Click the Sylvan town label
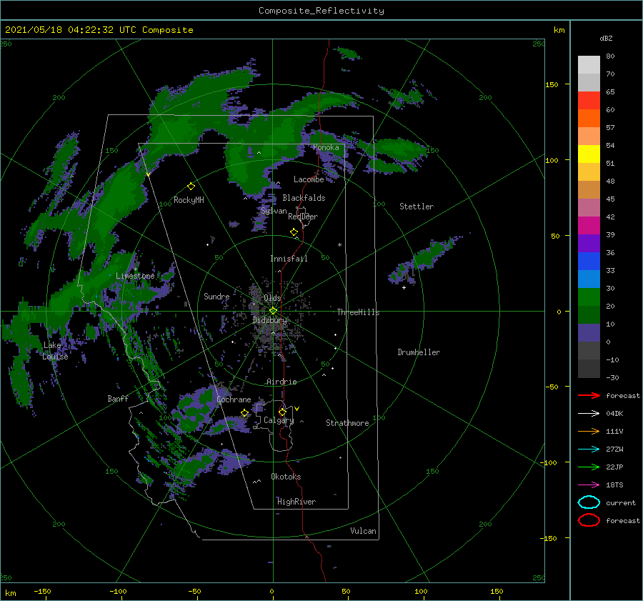The width and height of the screenshot is (643, 601). pos(274,211)
